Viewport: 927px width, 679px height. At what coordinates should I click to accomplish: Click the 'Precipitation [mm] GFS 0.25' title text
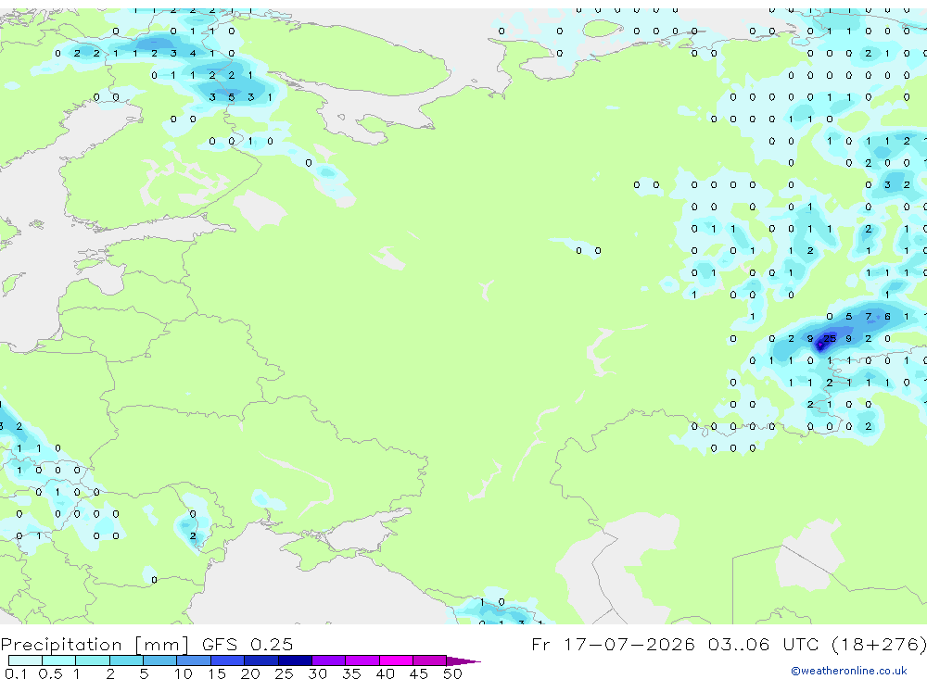pyautogui.click(x=146, y=644)
